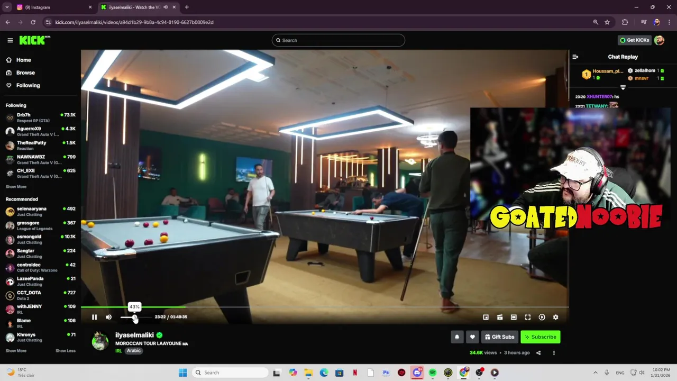Click the ilyaselmaliki streamer avatar
The image size is (677, 381).
(100, 341)
